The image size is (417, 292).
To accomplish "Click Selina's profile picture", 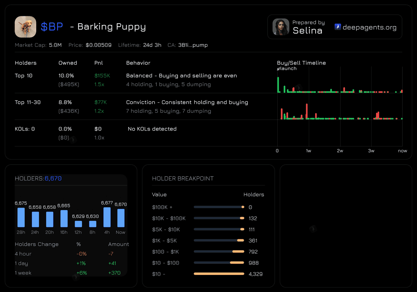I will (281, 27).
